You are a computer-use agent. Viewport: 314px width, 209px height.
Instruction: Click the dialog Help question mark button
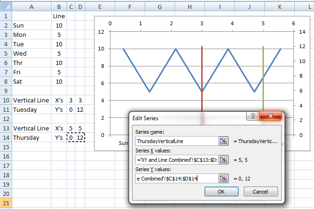tap(253, 117)
